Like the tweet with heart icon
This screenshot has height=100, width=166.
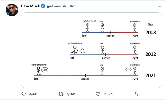[x=98, y=94]
